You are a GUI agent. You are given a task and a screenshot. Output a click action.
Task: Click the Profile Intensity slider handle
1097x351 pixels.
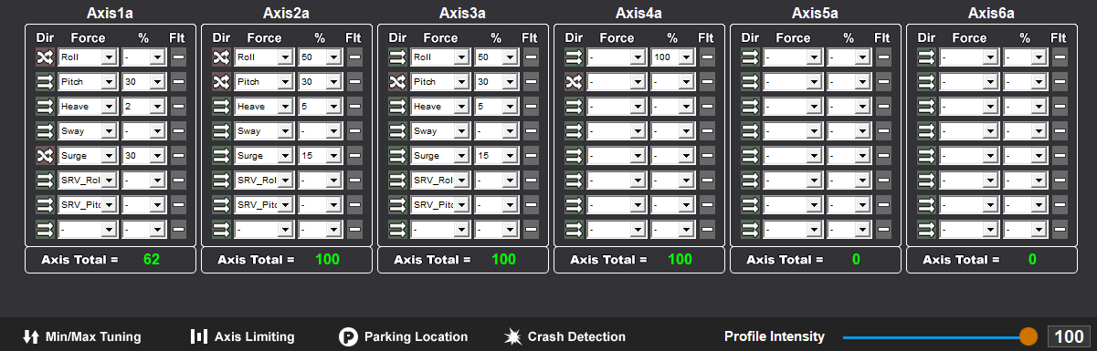click(1028, 336)
